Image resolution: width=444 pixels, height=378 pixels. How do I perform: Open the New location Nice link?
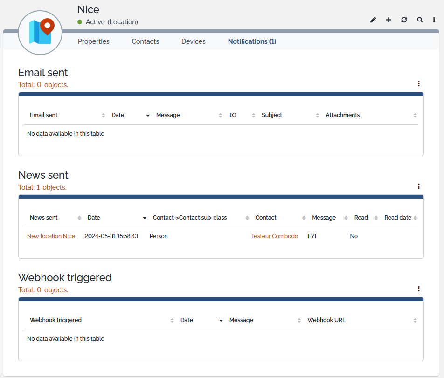[x=51, y=236]
